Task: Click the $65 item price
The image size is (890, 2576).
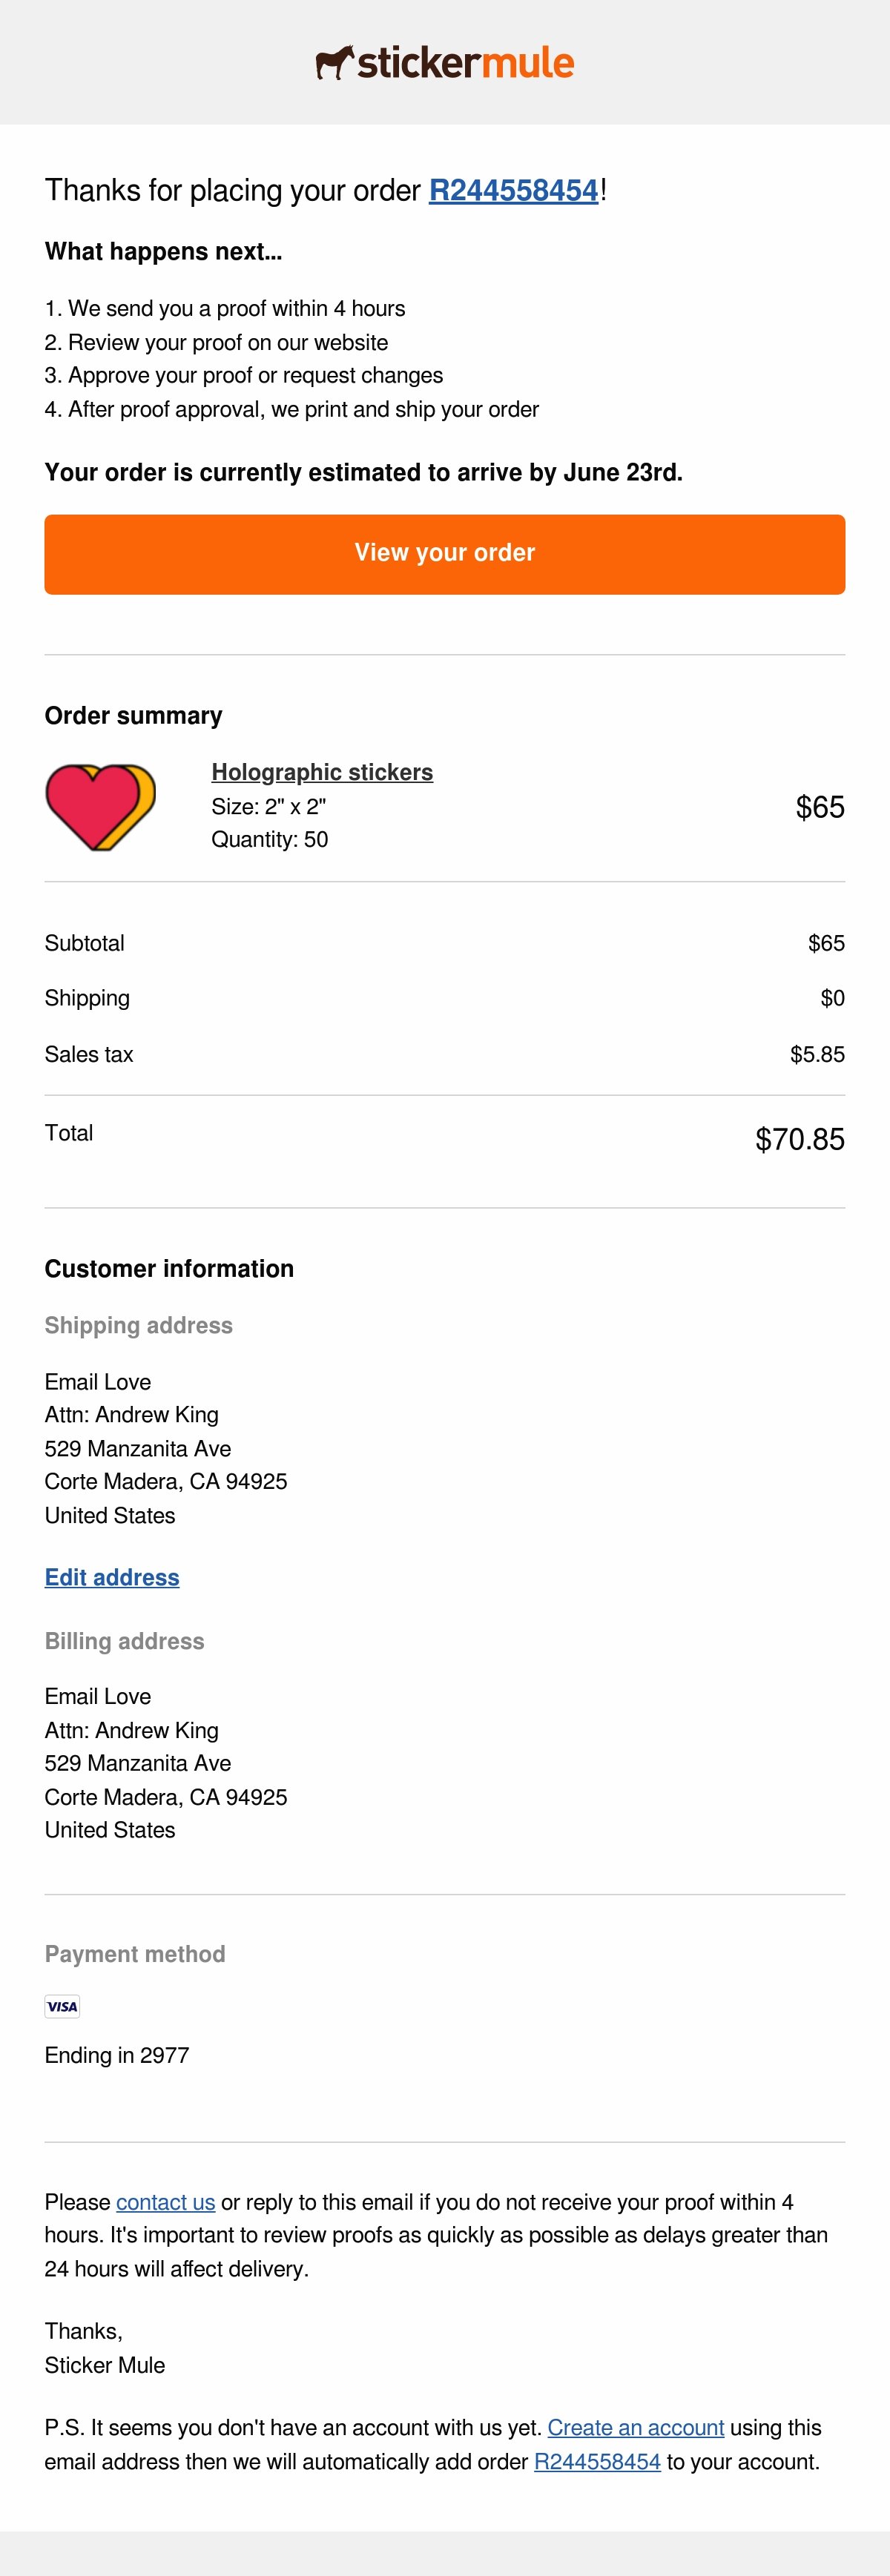Action: click(x=820, y=807)
